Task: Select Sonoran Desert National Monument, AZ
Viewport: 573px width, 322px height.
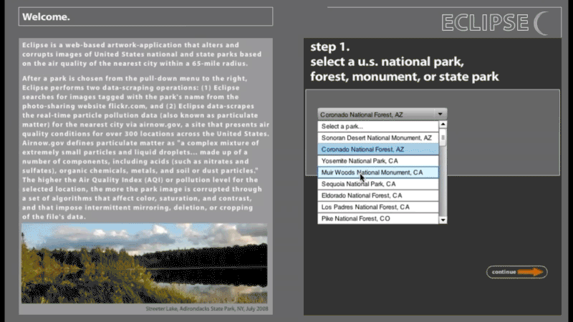Action: tap(378, 137)
